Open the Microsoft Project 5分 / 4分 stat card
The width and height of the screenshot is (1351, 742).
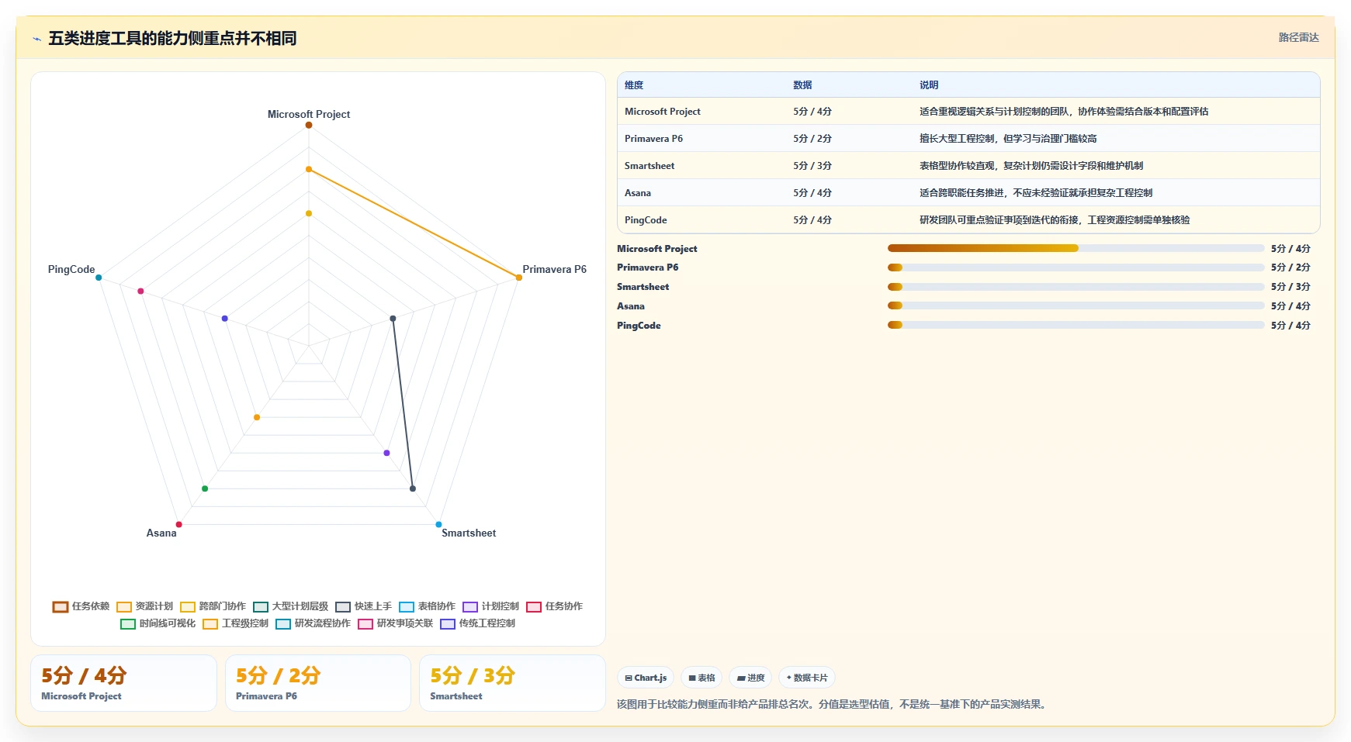click(x=123, y=683)
